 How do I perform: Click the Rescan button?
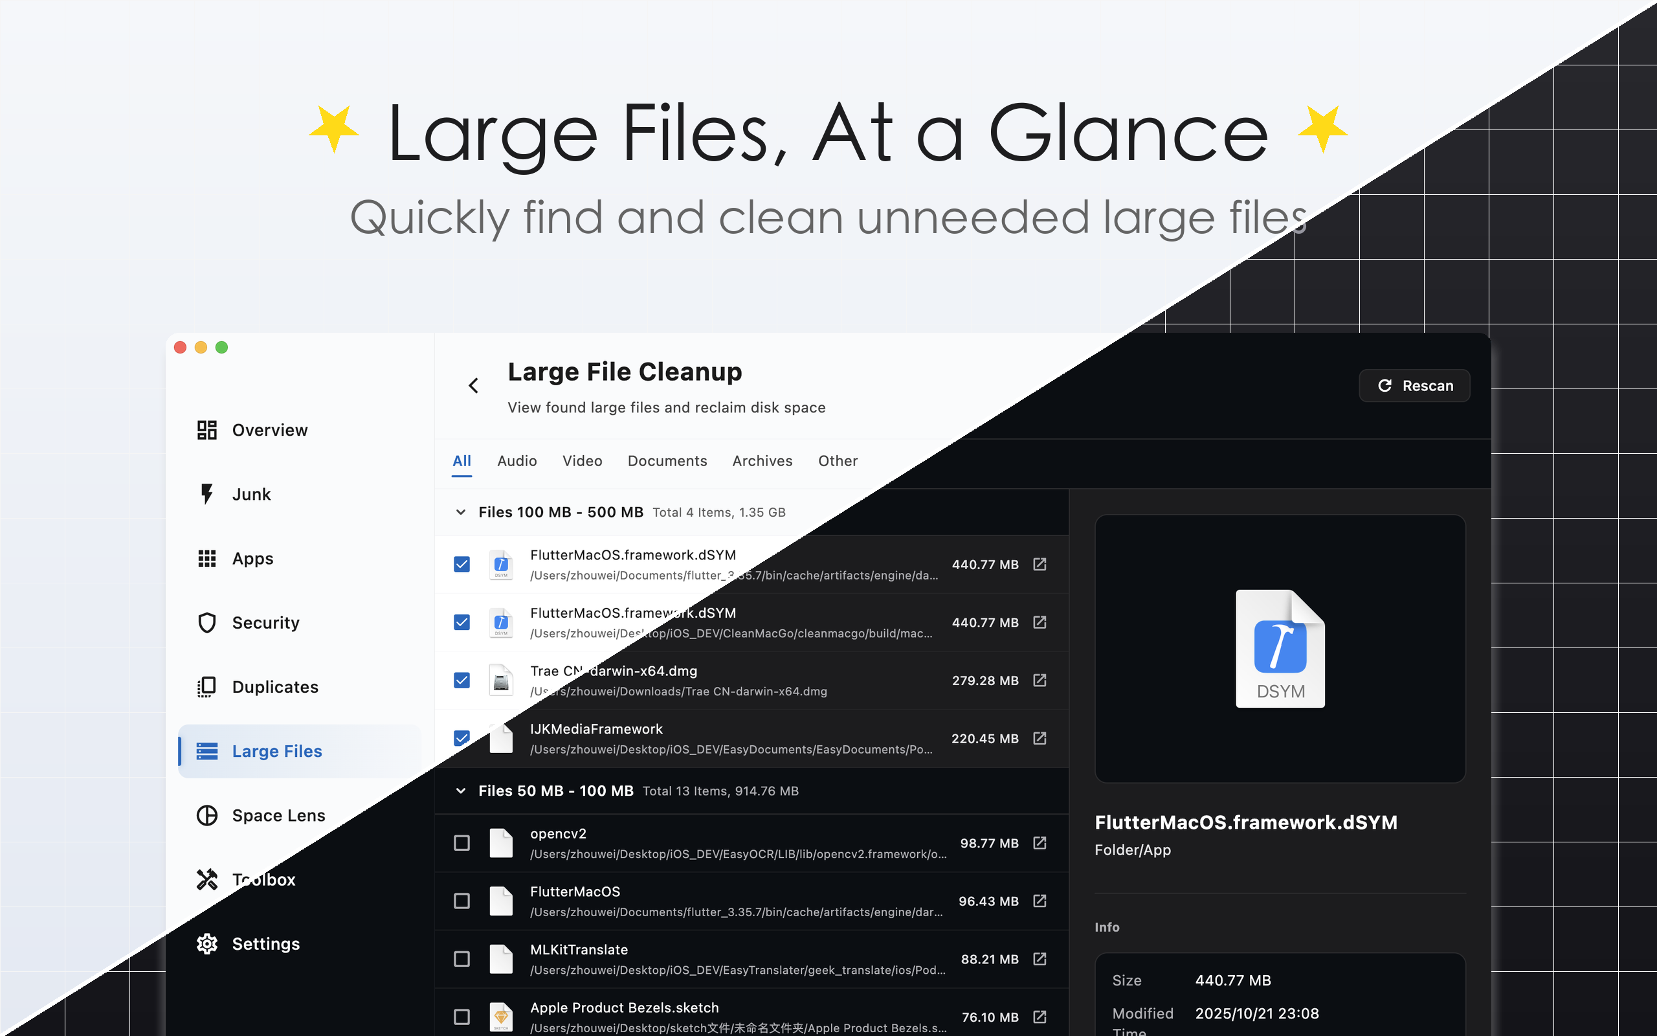coord(1414,385)
